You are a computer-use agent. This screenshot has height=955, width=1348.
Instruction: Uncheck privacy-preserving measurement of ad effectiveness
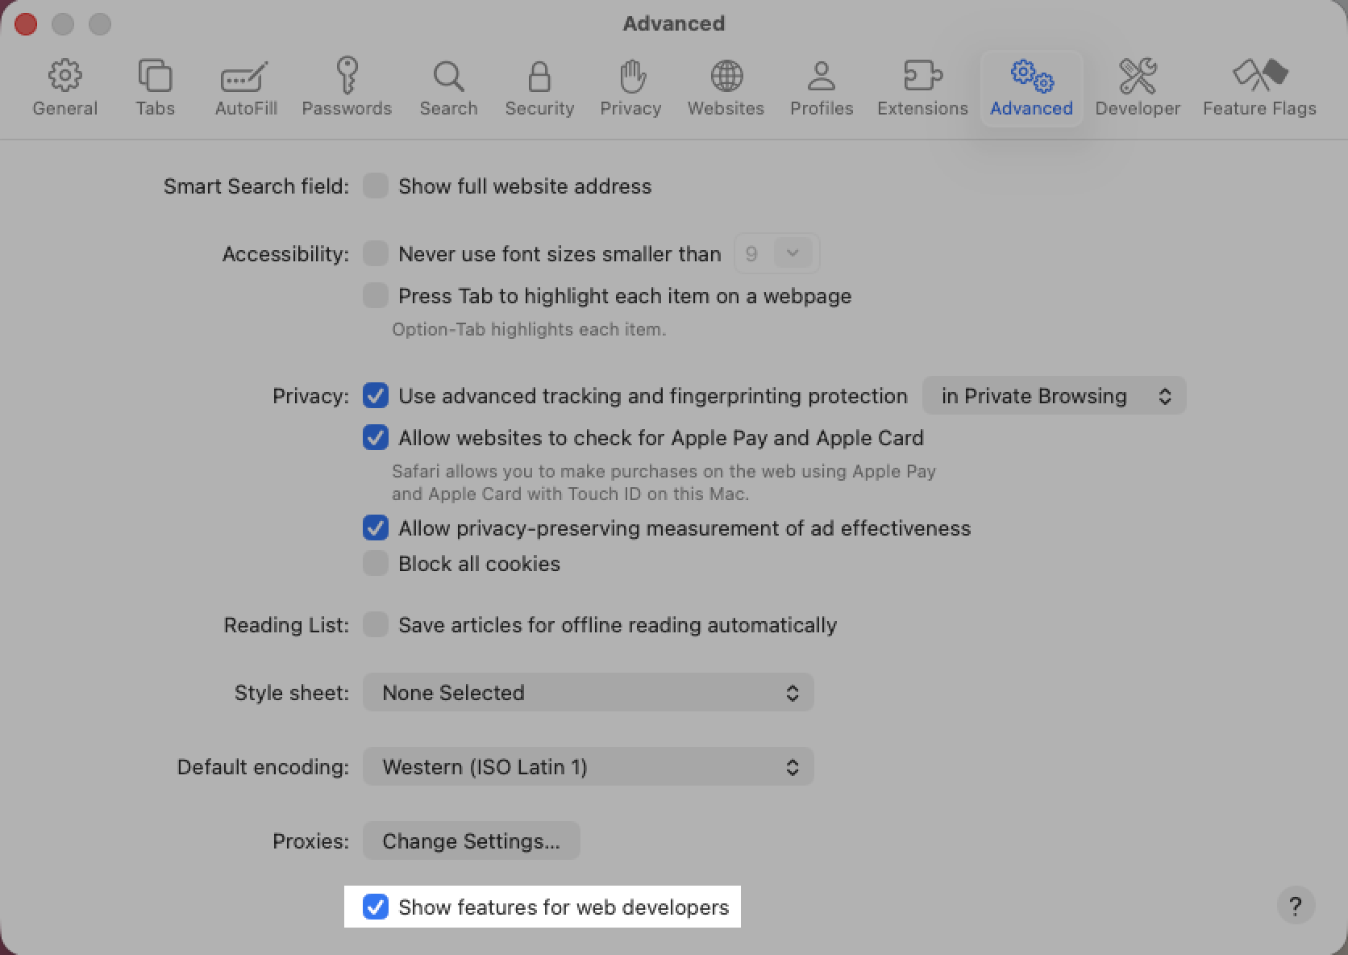click(376, 528)
